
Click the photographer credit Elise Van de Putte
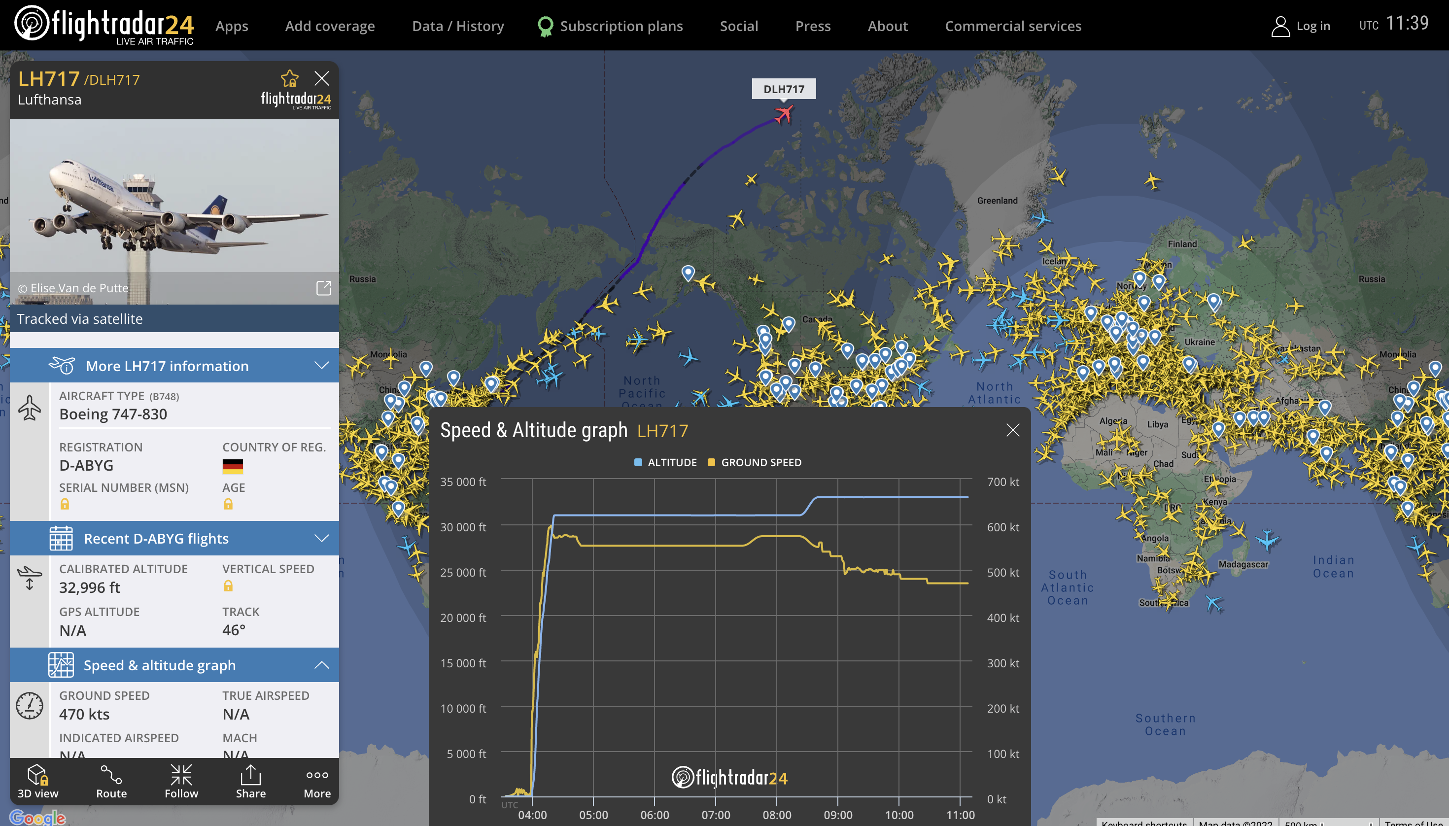[73, 288]
